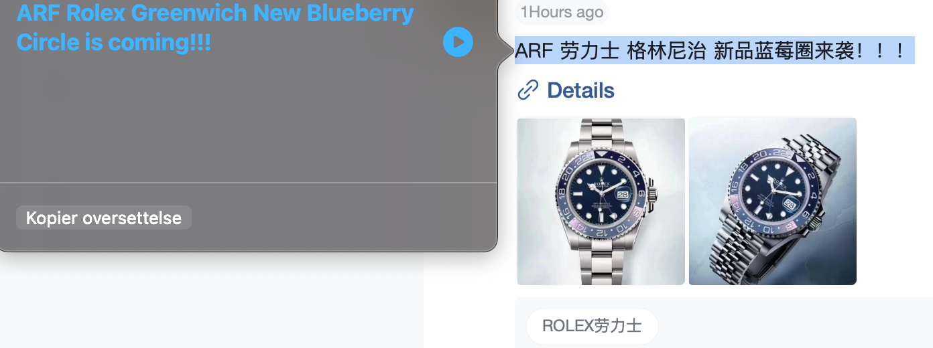The width and height of the screenshot is (933, 348).
Task: Click the empty gray area of translation popup
Action: (248, 120)
